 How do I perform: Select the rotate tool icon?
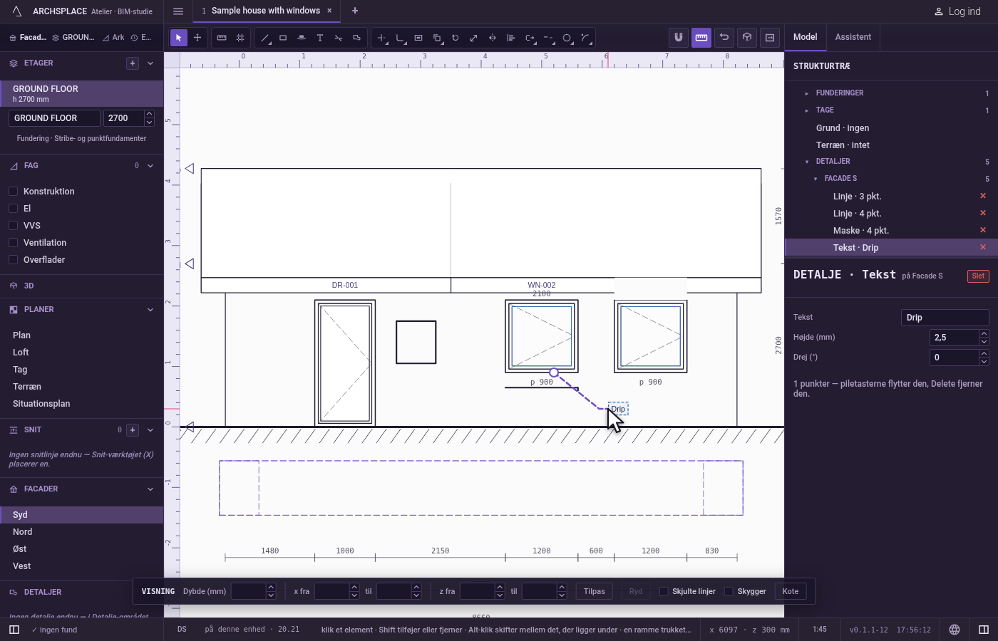coord(456,38)
